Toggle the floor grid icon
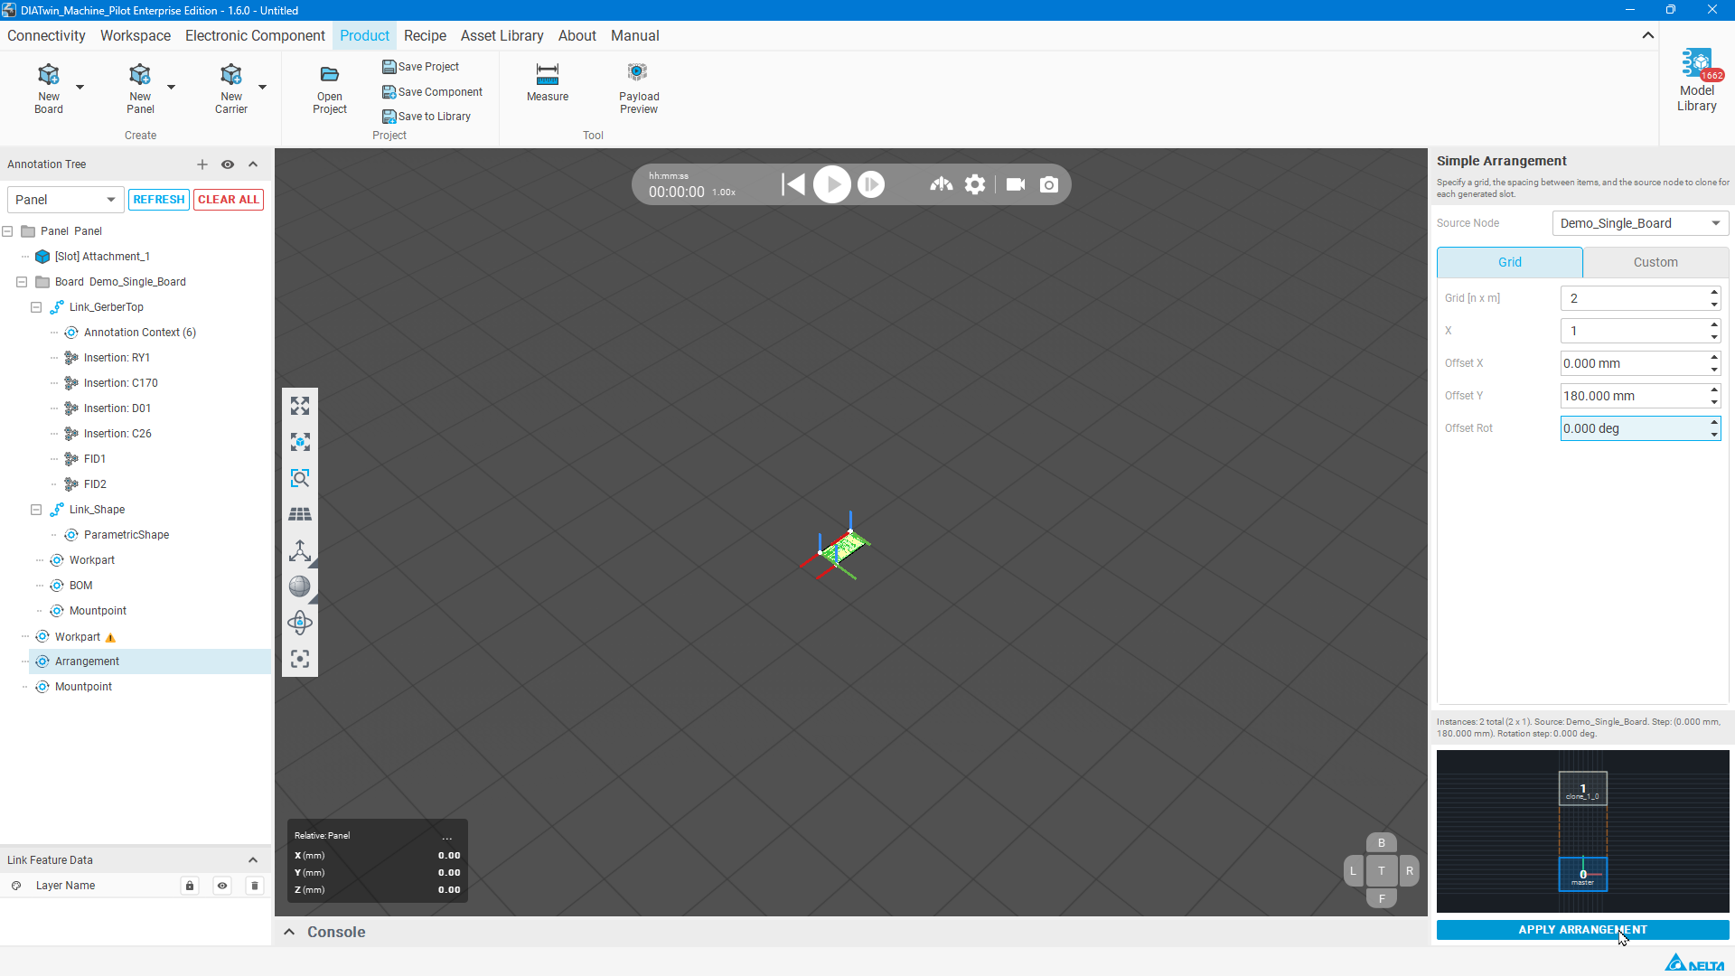The height and width of the screenshot is (976, 1735). [x=300, y=514]
